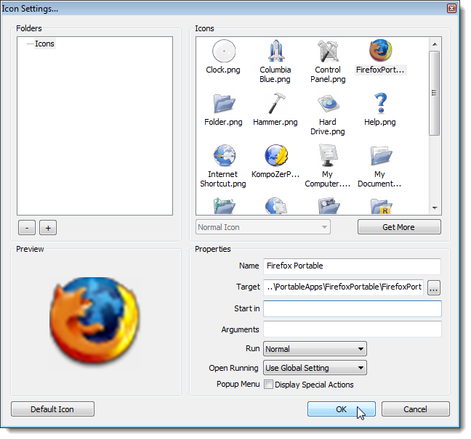Image resolution: width=471 pixels, height=439 pixels.
Task: Open the Normal Icon combo box
Action: 263,227
